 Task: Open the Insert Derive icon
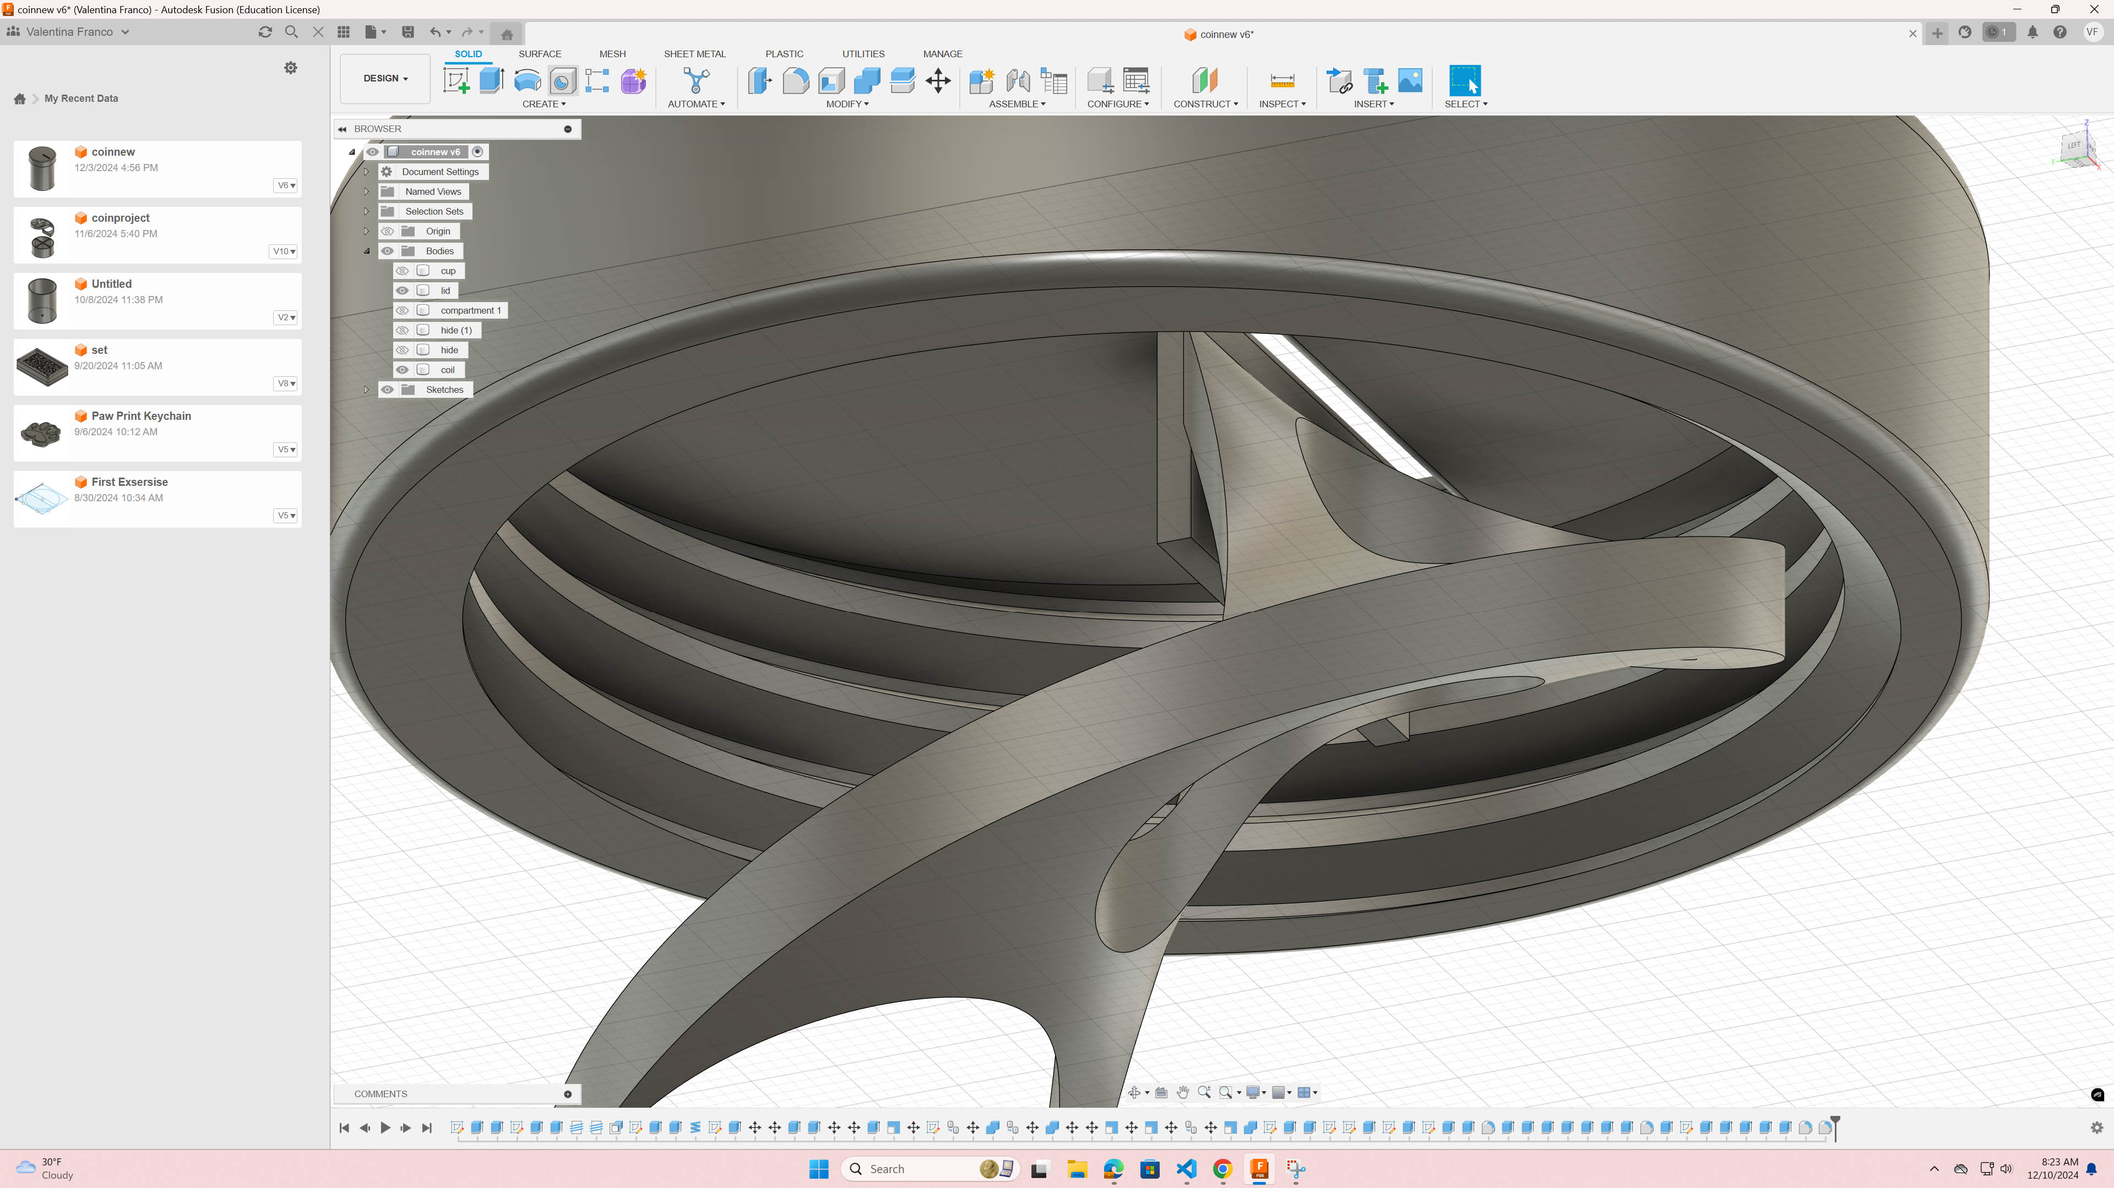point(1339,80)
